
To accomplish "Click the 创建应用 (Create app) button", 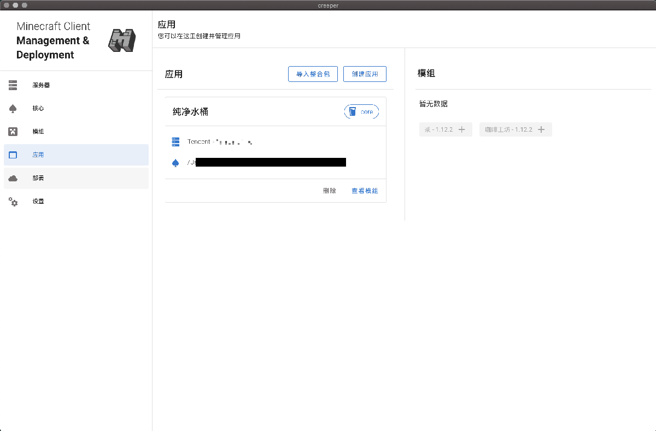I will (365, 74).
